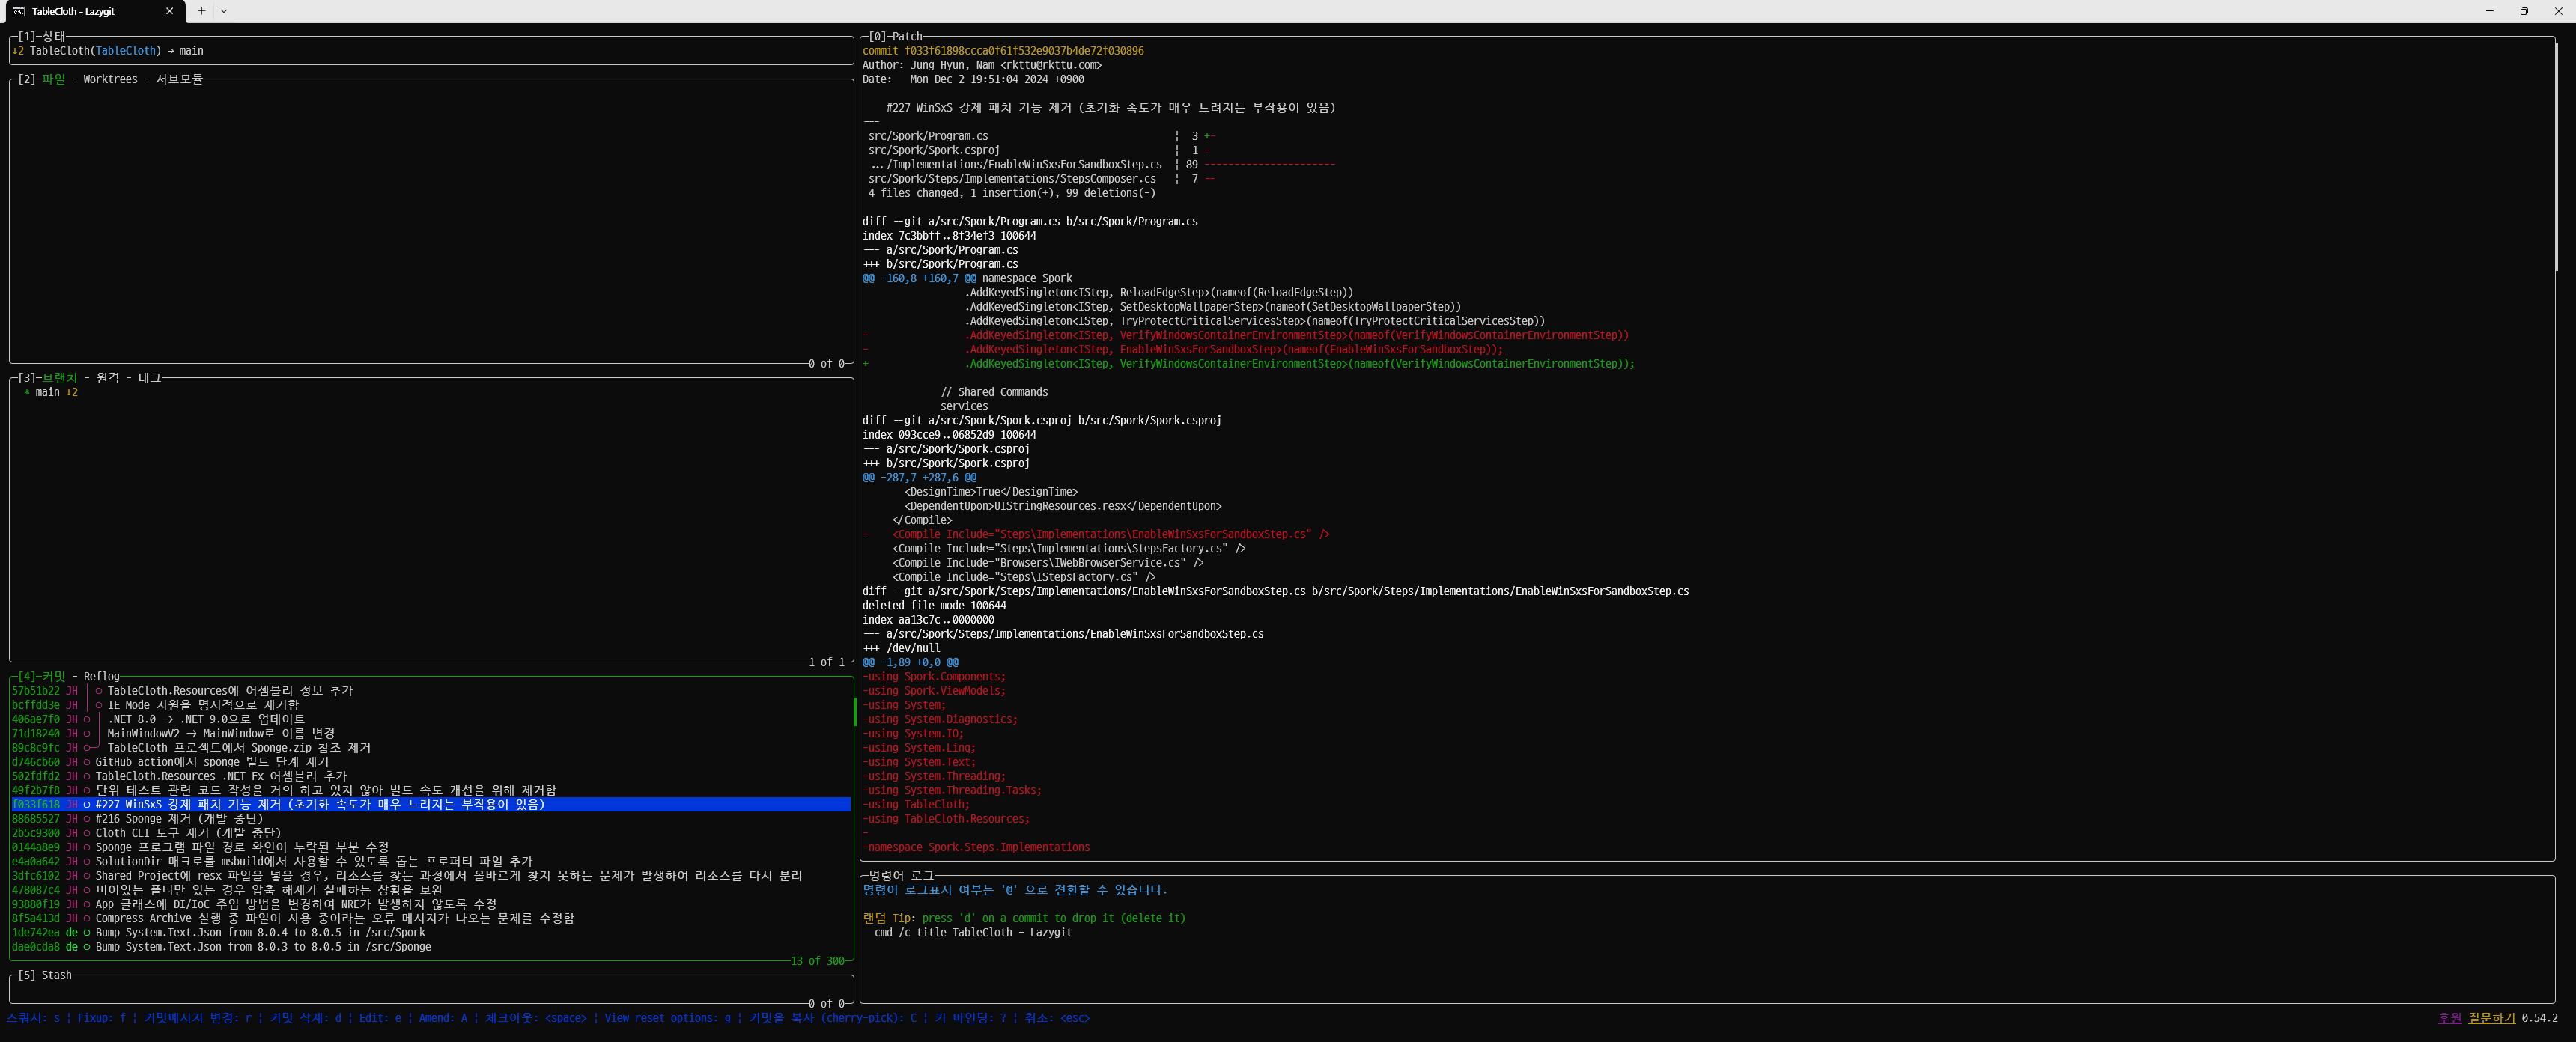Select commit 1de742ea Bump System.Text.Json /src/Spork

(x=431, y=932)
